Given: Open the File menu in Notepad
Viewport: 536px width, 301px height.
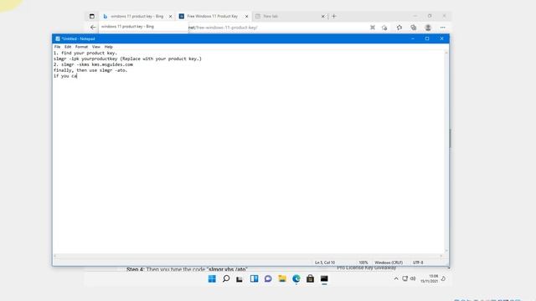Looking at the screenshot, I should [x=57, y=47].
